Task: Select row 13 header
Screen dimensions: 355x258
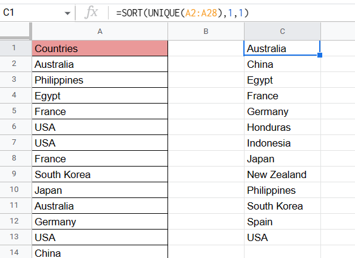Action: click(15, 237)
